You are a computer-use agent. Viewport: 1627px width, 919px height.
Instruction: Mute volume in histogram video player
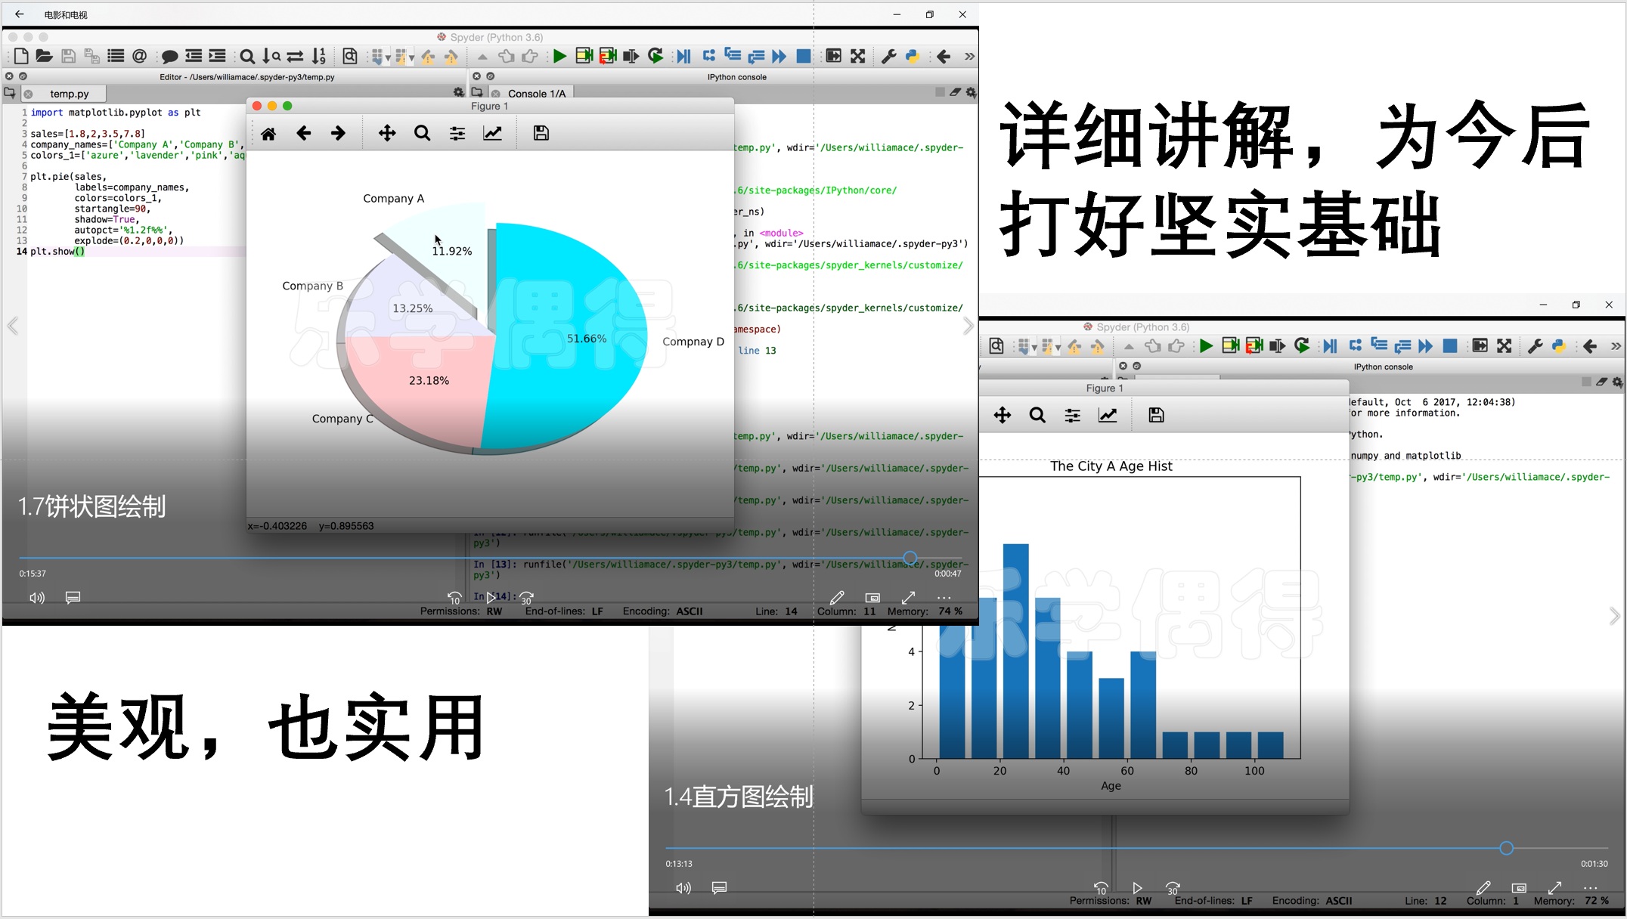point(683,888)
